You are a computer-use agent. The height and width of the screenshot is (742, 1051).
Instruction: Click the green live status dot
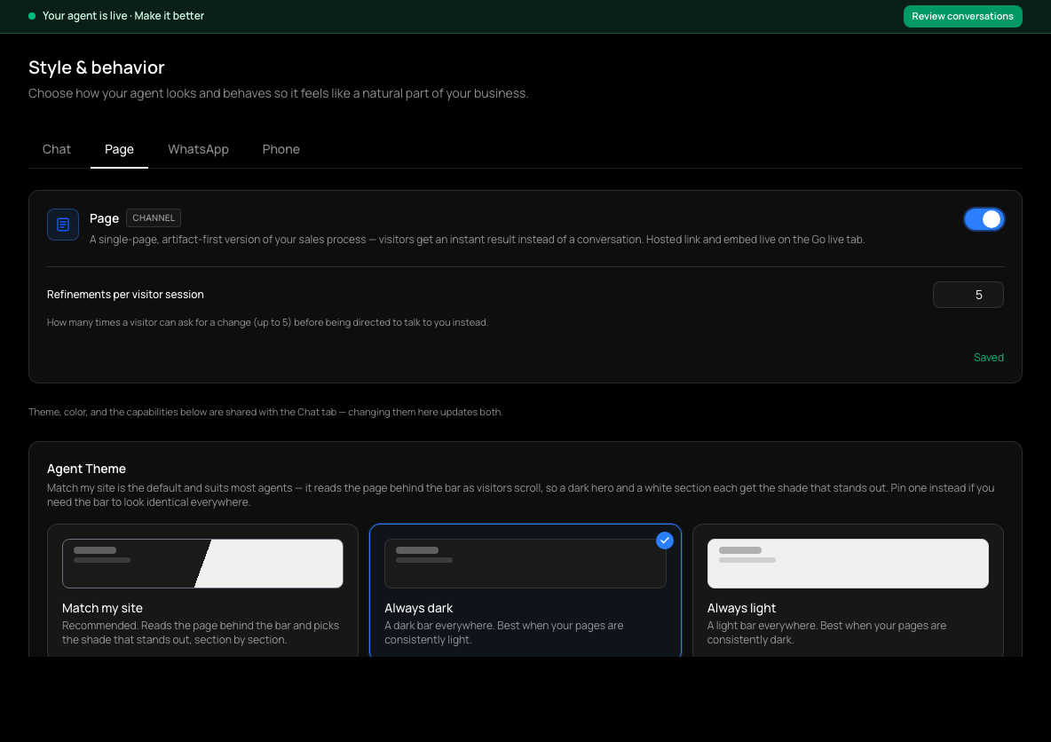coord(31,16)
